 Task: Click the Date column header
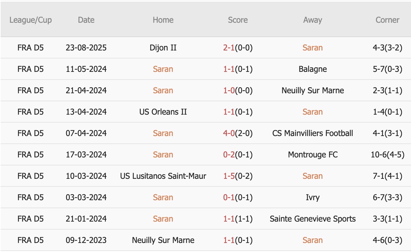point(86,20)
